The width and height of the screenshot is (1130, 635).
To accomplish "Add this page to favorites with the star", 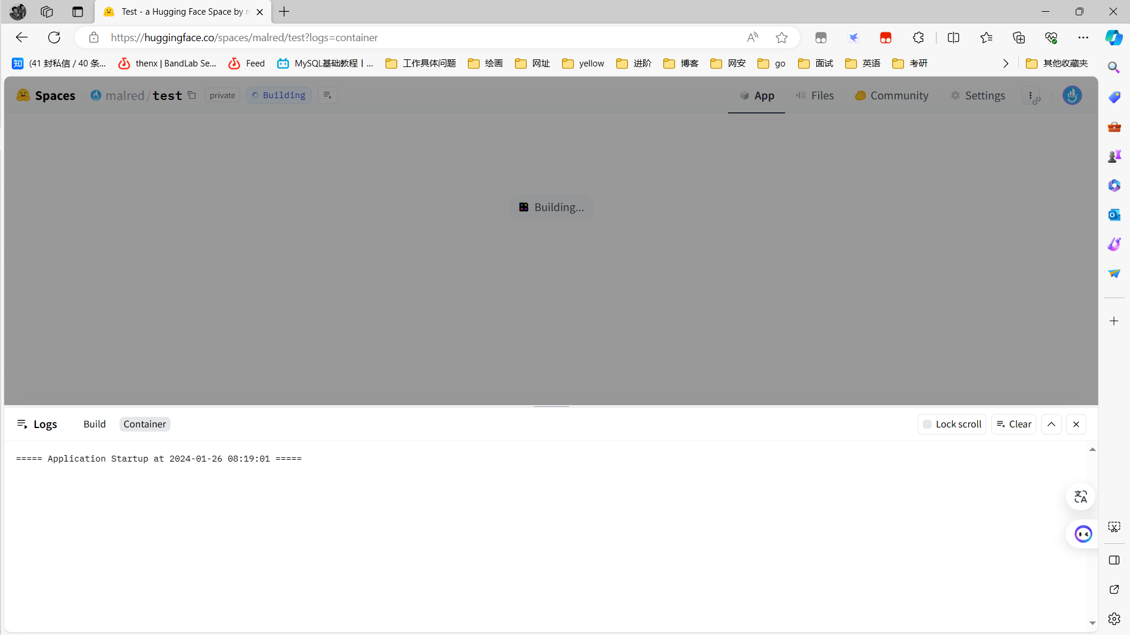I will point(782,38).
